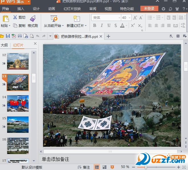The width and height of the screenshot is (188, 170).
Task: Center align the text
Action: pyautogui.click(x=156, y=25)
